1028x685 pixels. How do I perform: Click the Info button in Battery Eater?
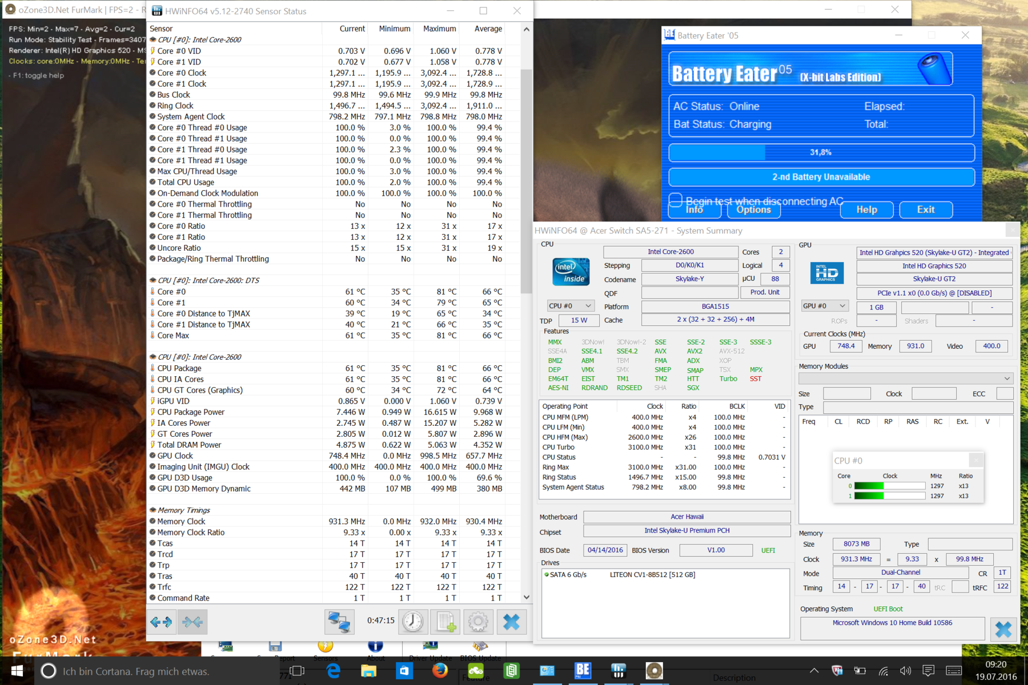click(694, 209)
